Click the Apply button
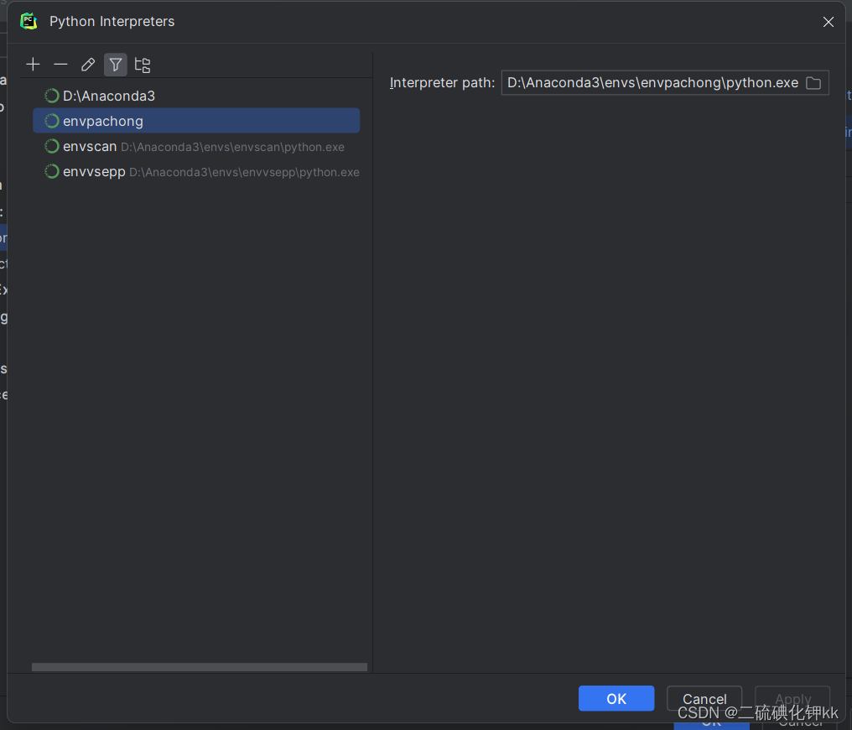The image size is (852, 730). coord(792,698)
